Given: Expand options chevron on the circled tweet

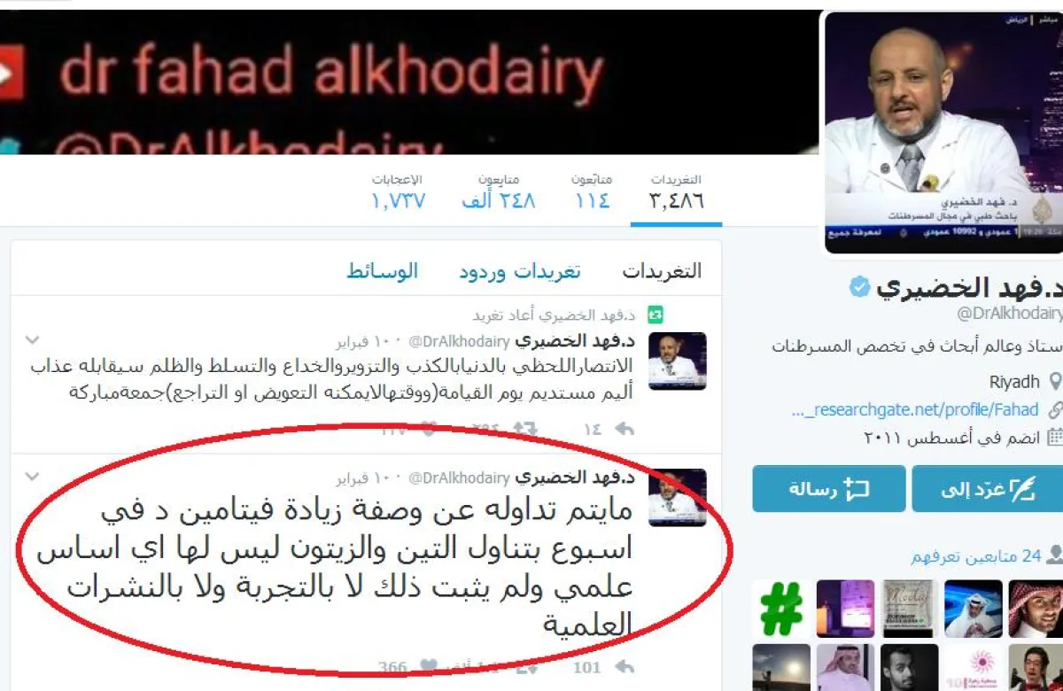Looking at the screenshot, I should coord(32,477).
